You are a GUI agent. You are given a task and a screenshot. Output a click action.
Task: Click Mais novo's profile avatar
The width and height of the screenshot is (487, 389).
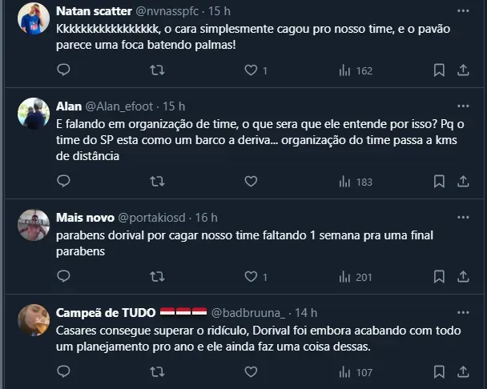pos(34,225)
